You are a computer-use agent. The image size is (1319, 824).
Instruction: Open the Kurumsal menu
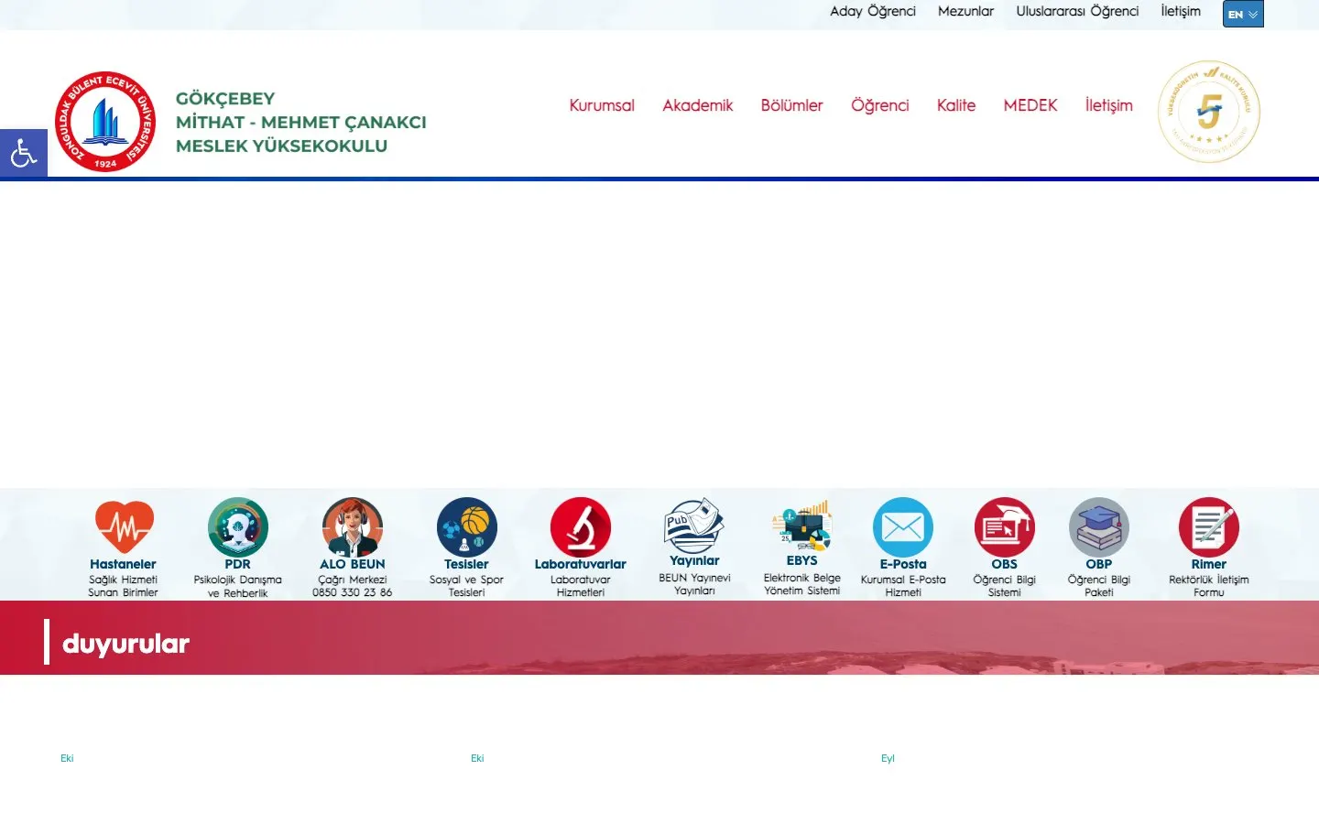click(x=602, y=105)
